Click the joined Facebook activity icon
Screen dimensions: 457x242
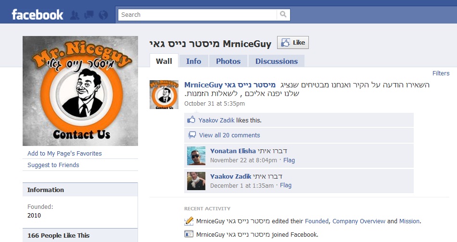click(189, 234)
